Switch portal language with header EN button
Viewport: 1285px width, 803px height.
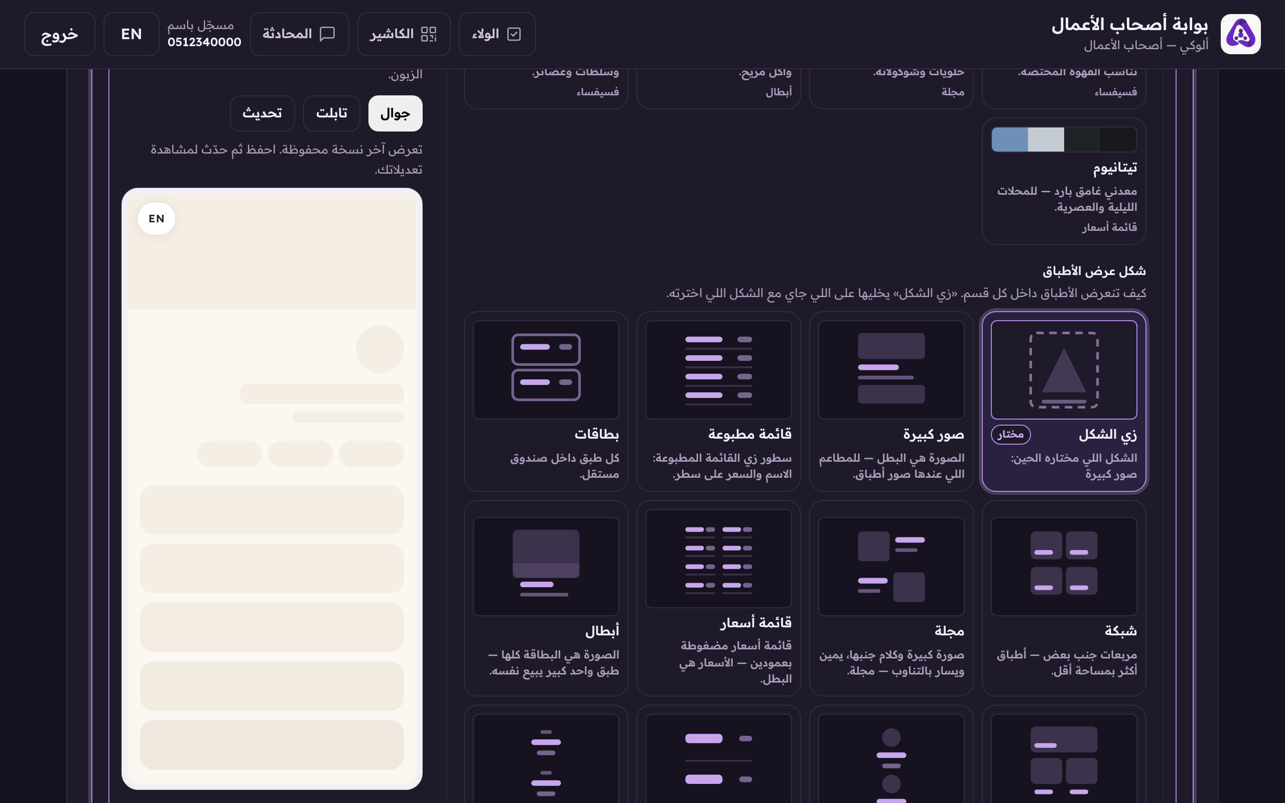tap(131, 34)
